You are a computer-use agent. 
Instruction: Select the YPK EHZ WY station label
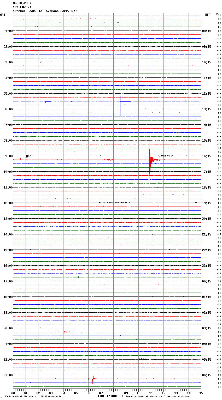(x=22, y=7)
